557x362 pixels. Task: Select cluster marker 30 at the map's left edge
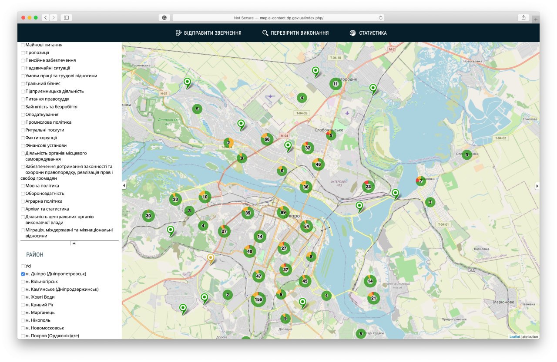click(x=148, y=216)
